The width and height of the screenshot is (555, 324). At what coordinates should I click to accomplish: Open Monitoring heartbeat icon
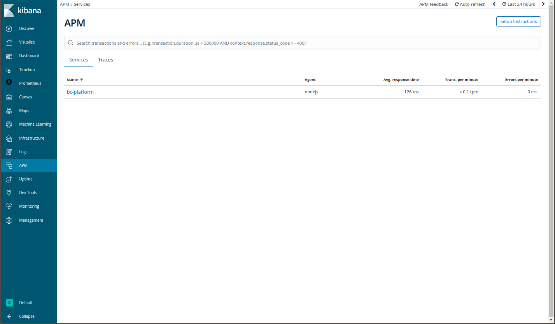[9, 206]
